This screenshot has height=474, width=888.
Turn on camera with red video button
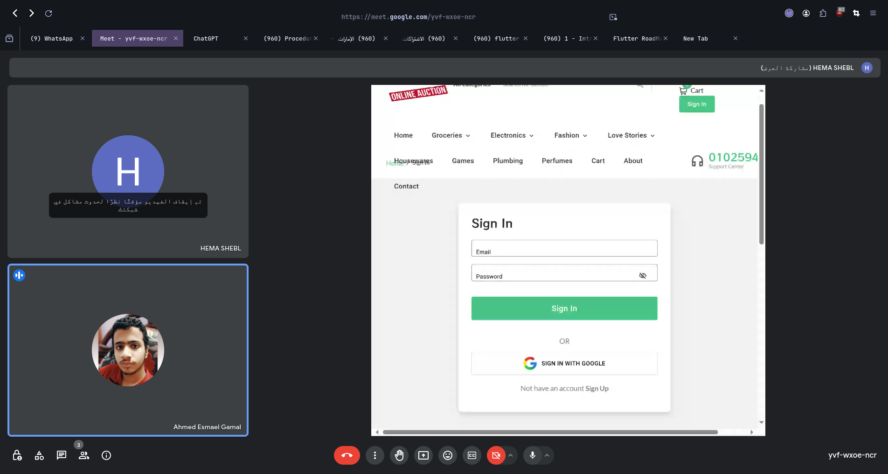(x=496, y=455)
